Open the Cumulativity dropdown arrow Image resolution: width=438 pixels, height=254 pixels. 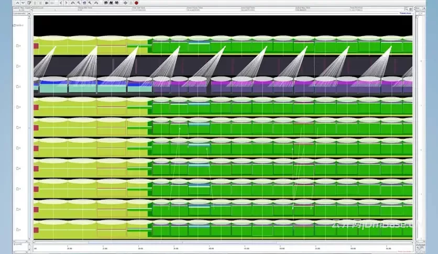29,14
